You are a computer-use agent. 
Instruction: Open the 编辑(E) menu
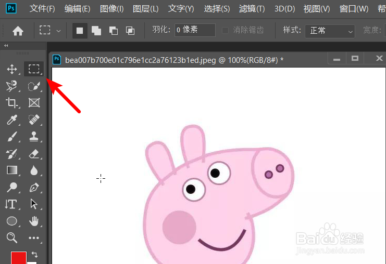pos(77,9)
